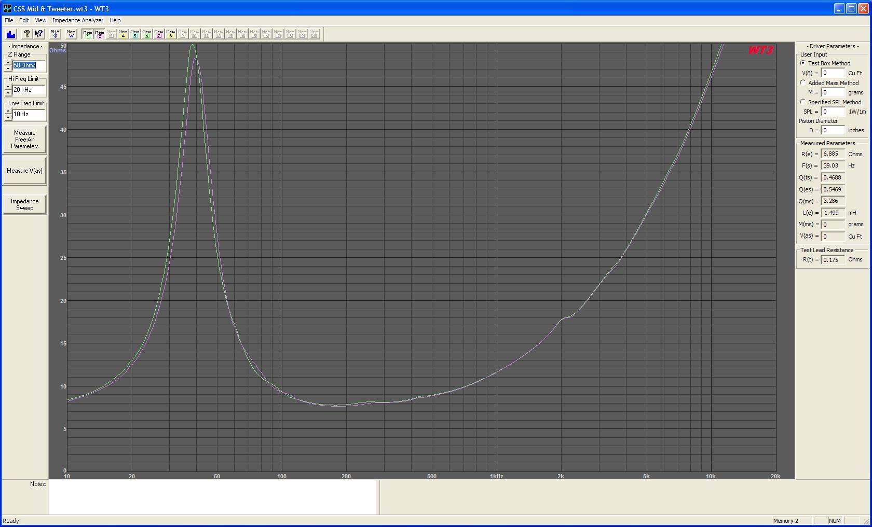Screen dimensions: 872x527
Task: Click the Mem W working memory icon
Action: pos(71,34)
